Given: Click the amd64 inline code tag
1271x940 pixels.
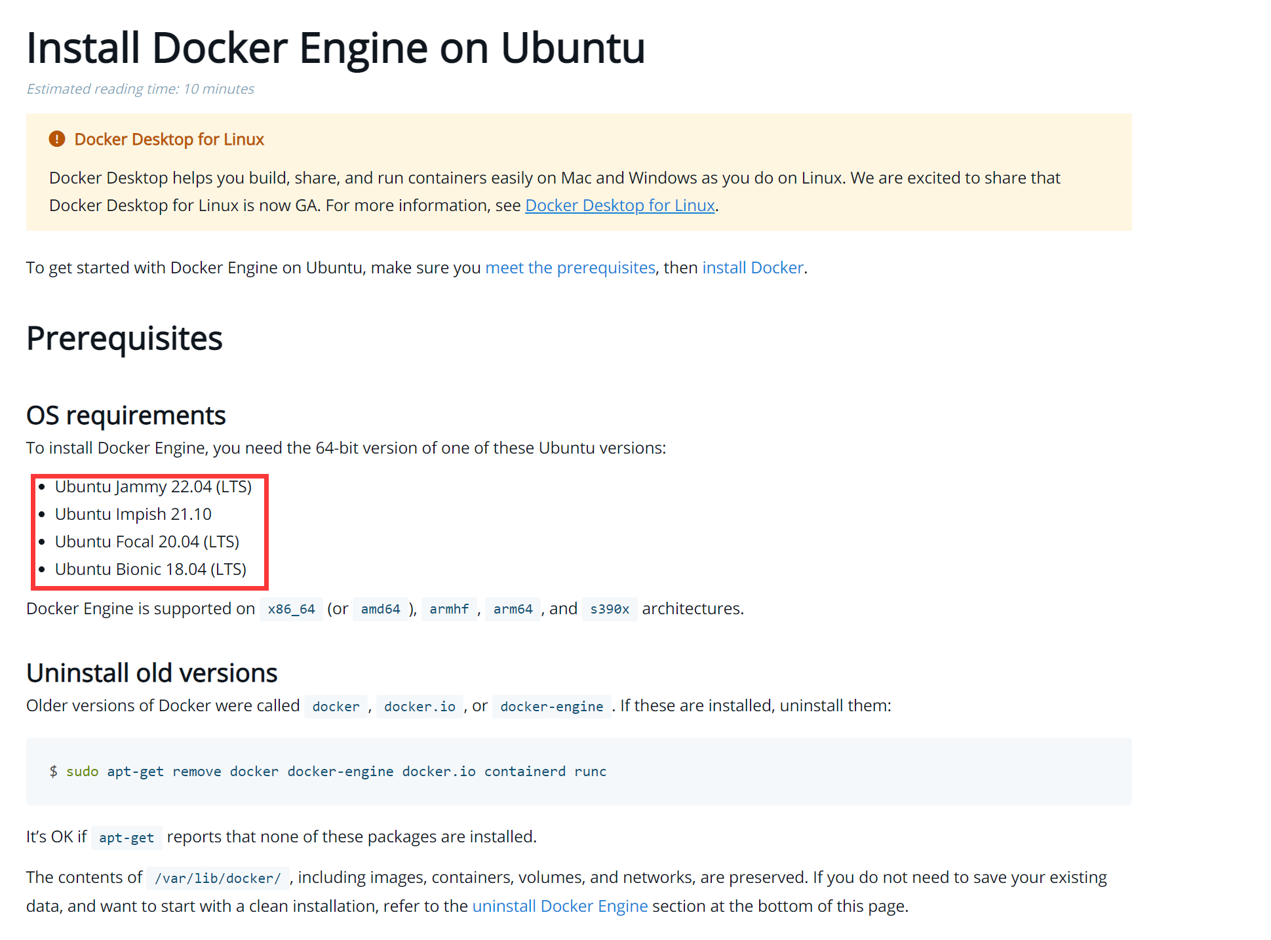Looking at the screenshot, I should coord(380,609).
